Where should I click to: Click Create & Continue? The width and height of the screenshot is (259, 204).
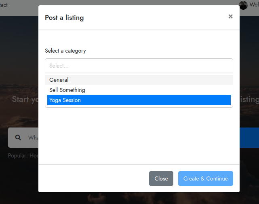pos(205,178)
